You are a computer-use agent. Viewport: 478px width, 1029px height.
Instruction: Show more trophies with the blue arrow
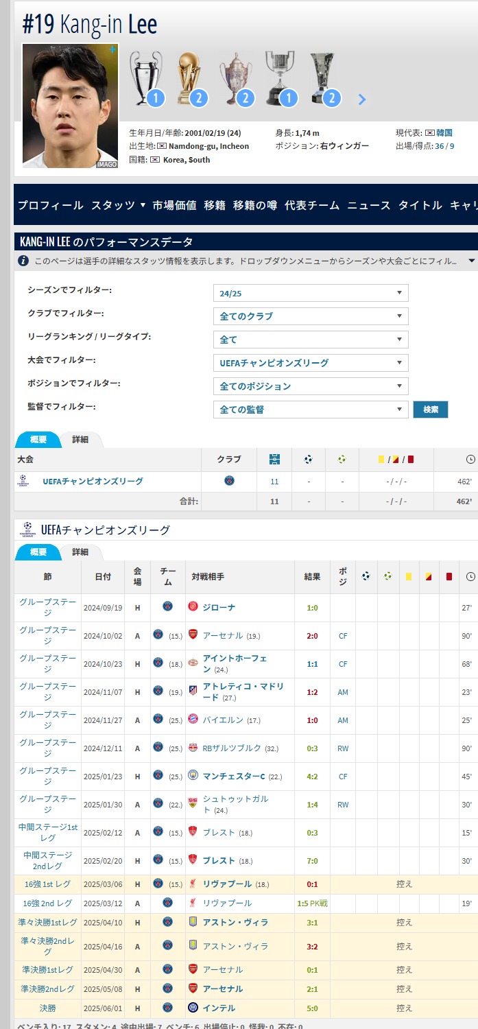point(362,99)
